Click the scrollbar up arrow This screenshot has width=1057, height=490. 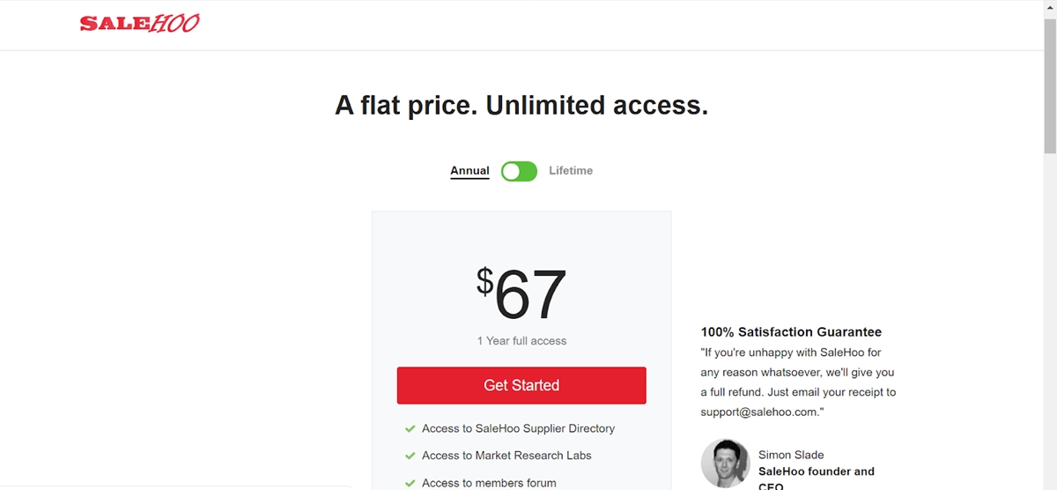(x=1049, y=7)
